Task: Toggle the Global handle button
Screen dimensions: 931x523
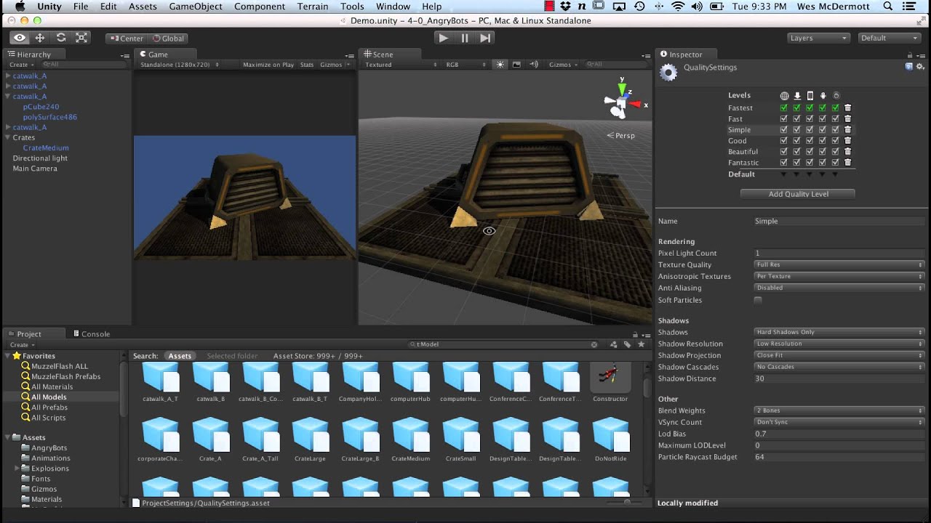Action: pyautogui.click(x=168, y=38)
